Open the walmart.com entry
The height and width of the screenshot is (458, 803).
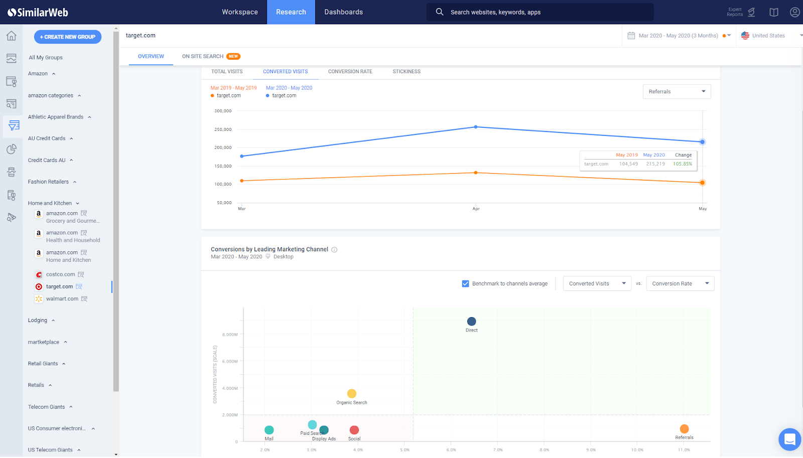(x=62, y=299)
